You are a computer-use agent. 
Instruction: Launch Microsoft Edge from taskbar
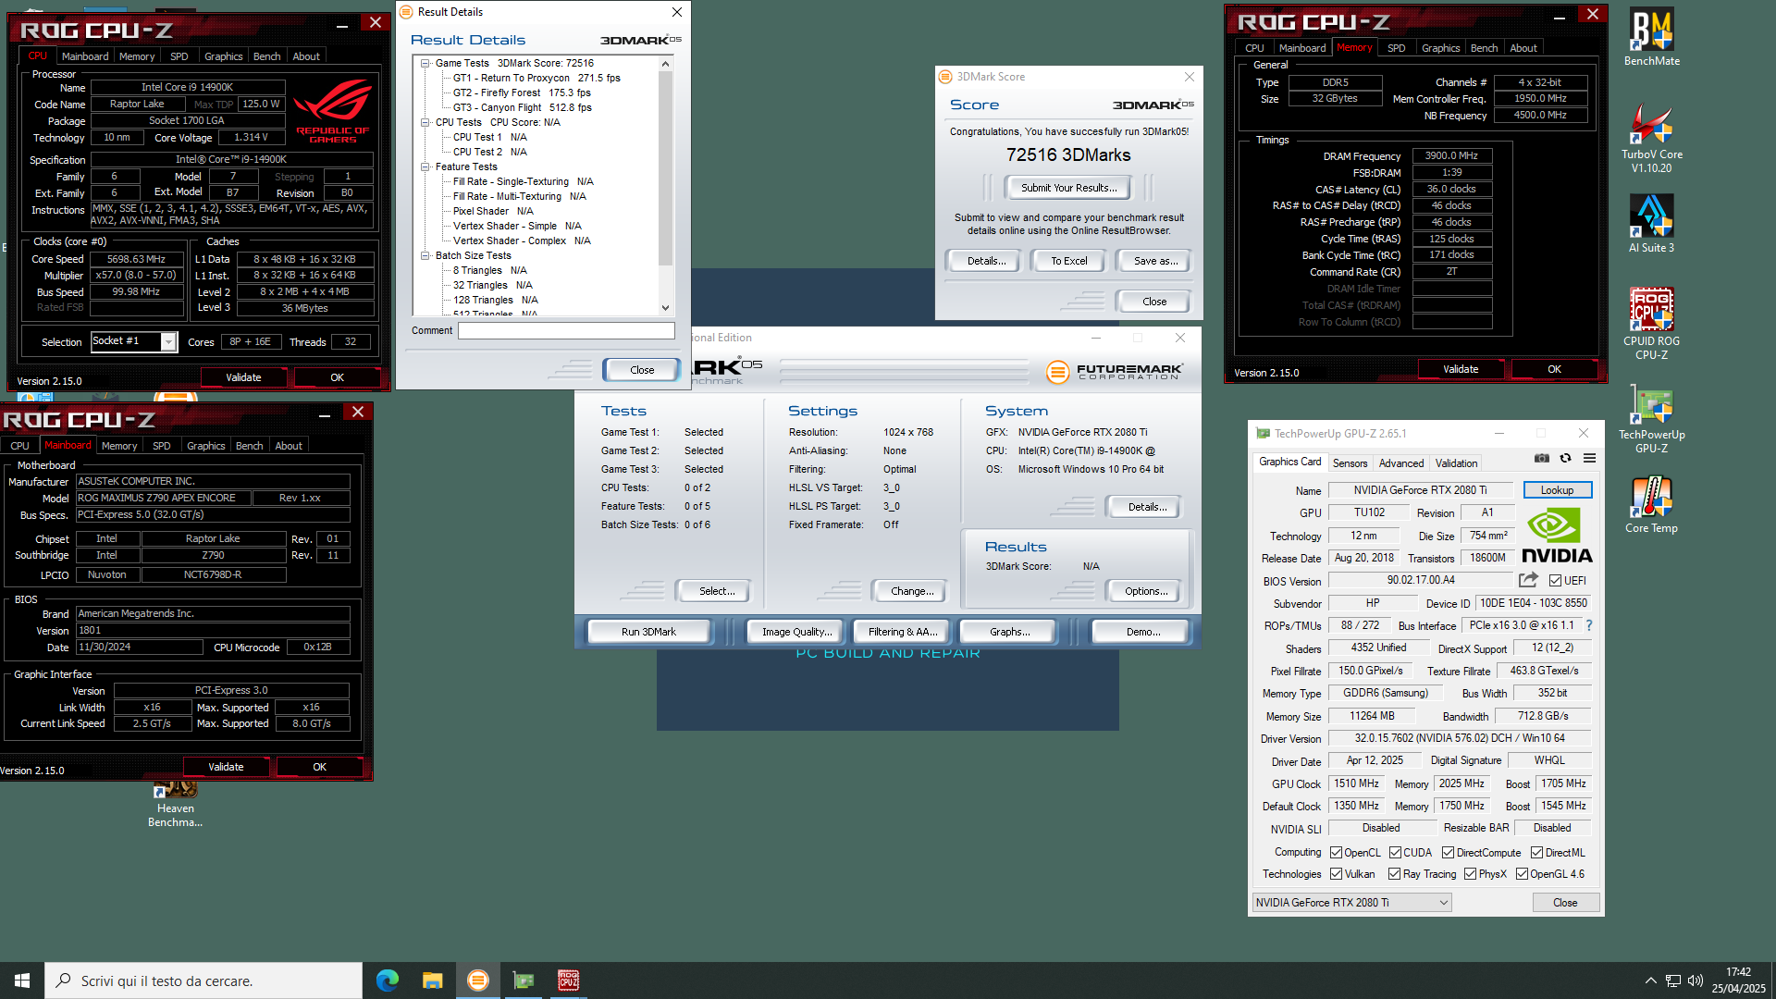tap(388, 980)
